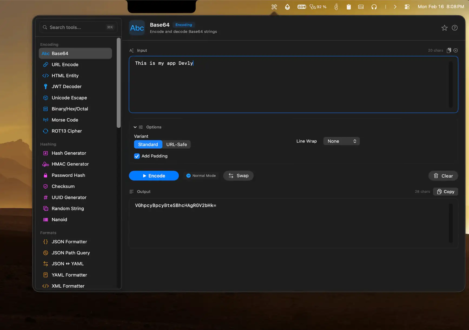Expand the menu bar chevron
This screenshot has height=330, width=469.
(x=395, y=7)
